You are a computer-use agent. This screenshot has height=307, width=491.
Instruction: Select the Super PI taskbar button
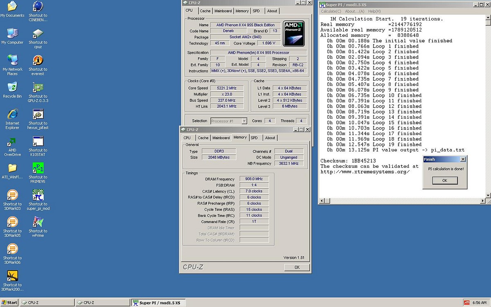(x=159, y=303)
